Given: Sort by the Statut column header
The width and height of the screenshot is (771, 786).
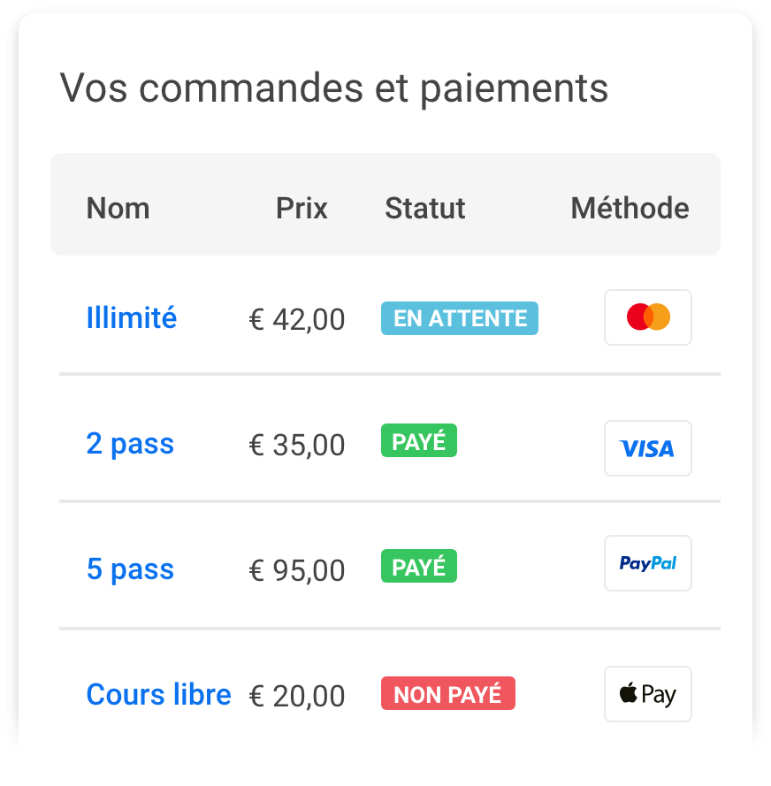Looking at the screenshot, I should [424, 209].
